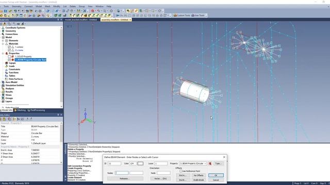Click the Groups icon in the tree
This screenshot has height=185, width=330.
click(3, 98)
